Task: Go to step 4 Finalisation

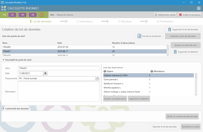Action: (x=165, y=21)
